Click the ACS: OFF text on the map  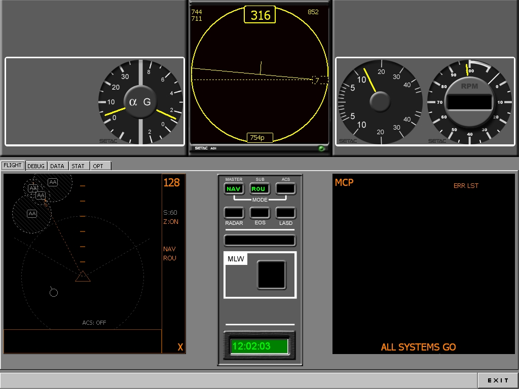pos(94,323)
